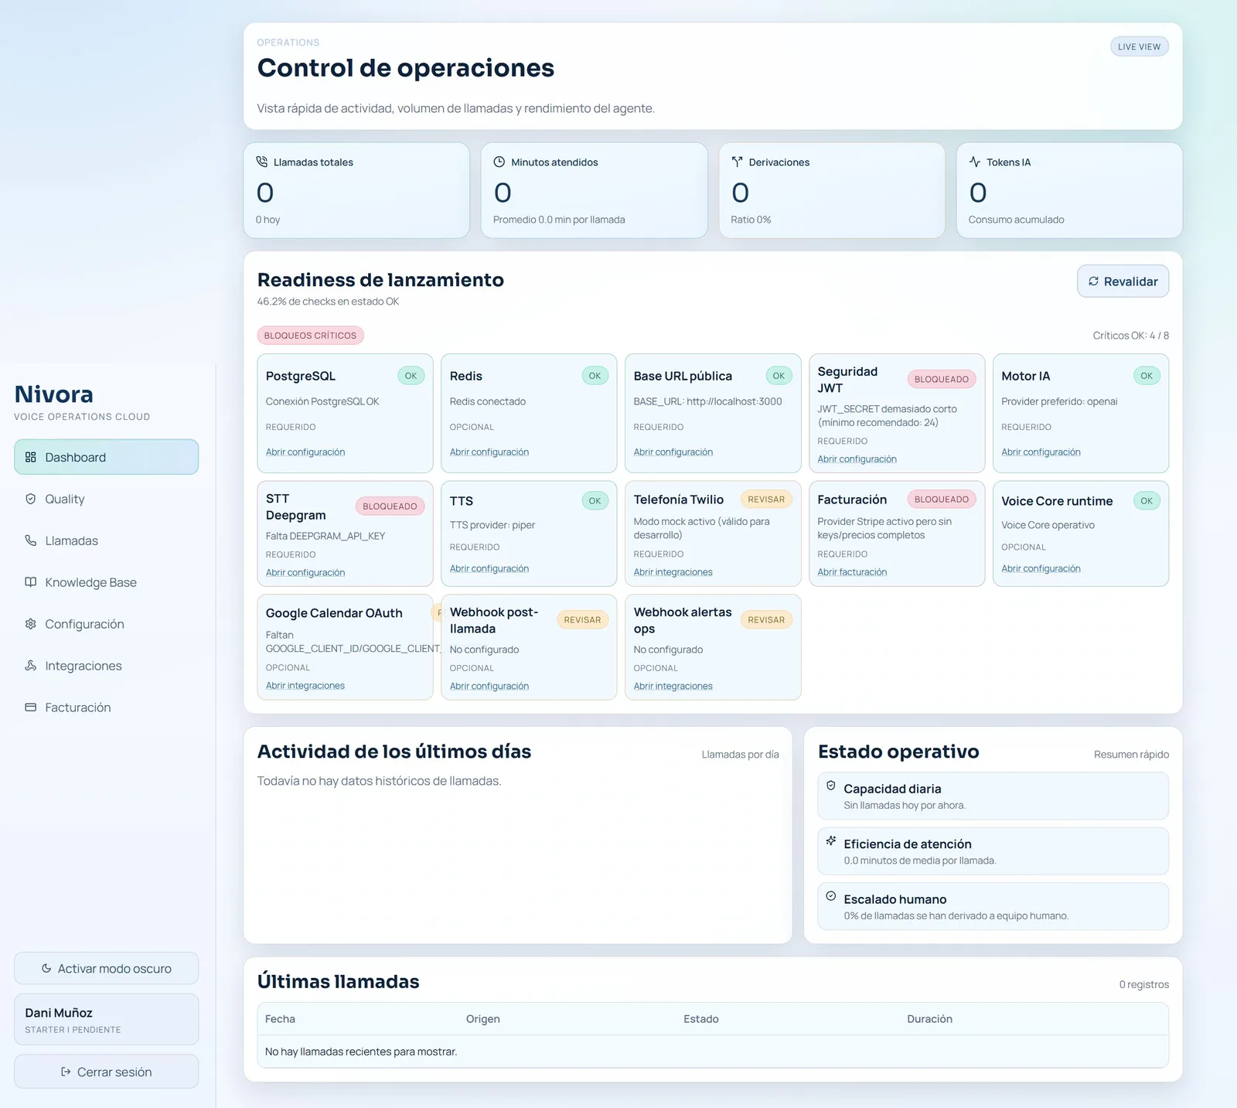
Task: Click the 'Promedio 0.0 min por llamada' text
Action: pyautogui.click(x=559, y=220)
